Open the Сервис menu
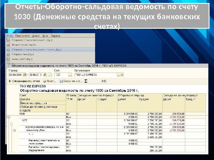 click(x=36, y=36)
